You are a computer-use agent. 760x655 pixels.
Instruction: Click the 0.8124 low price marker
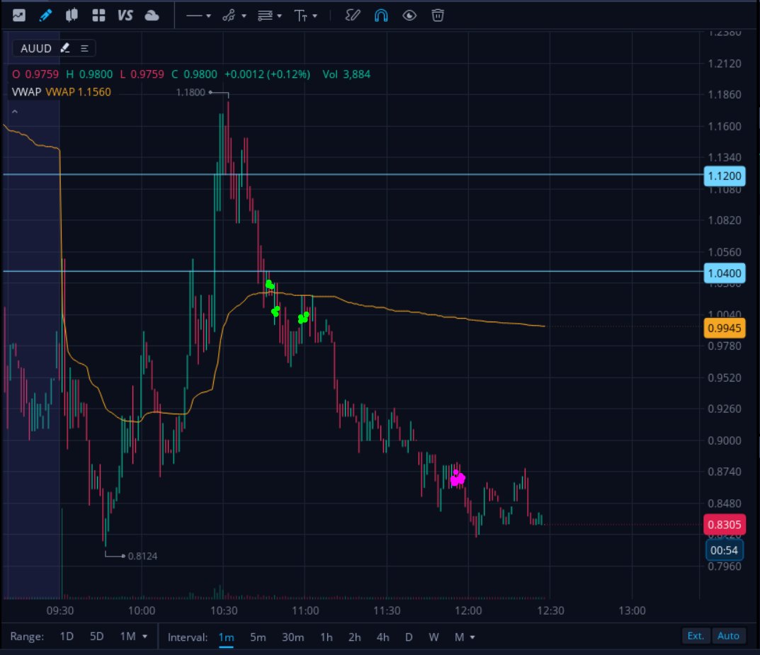(x=142, y=556)
